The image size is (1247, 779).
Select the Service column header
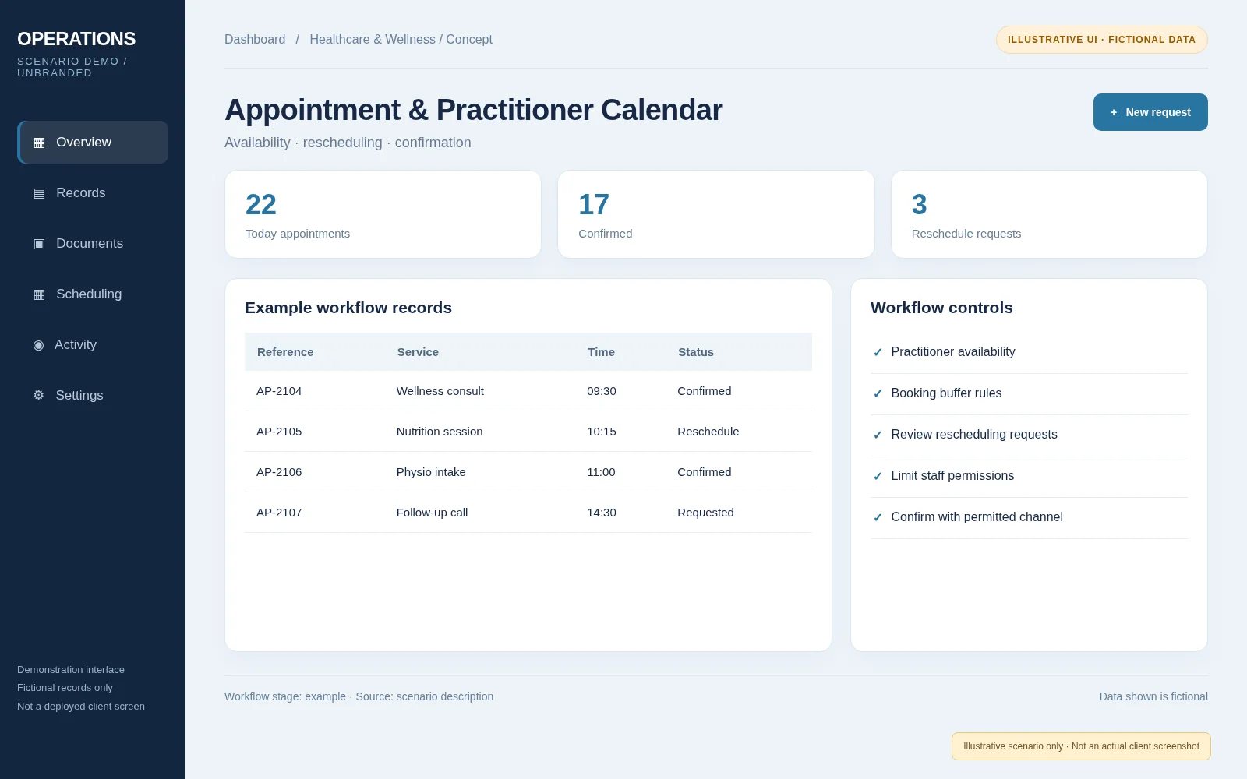click(x=418, y=352)
